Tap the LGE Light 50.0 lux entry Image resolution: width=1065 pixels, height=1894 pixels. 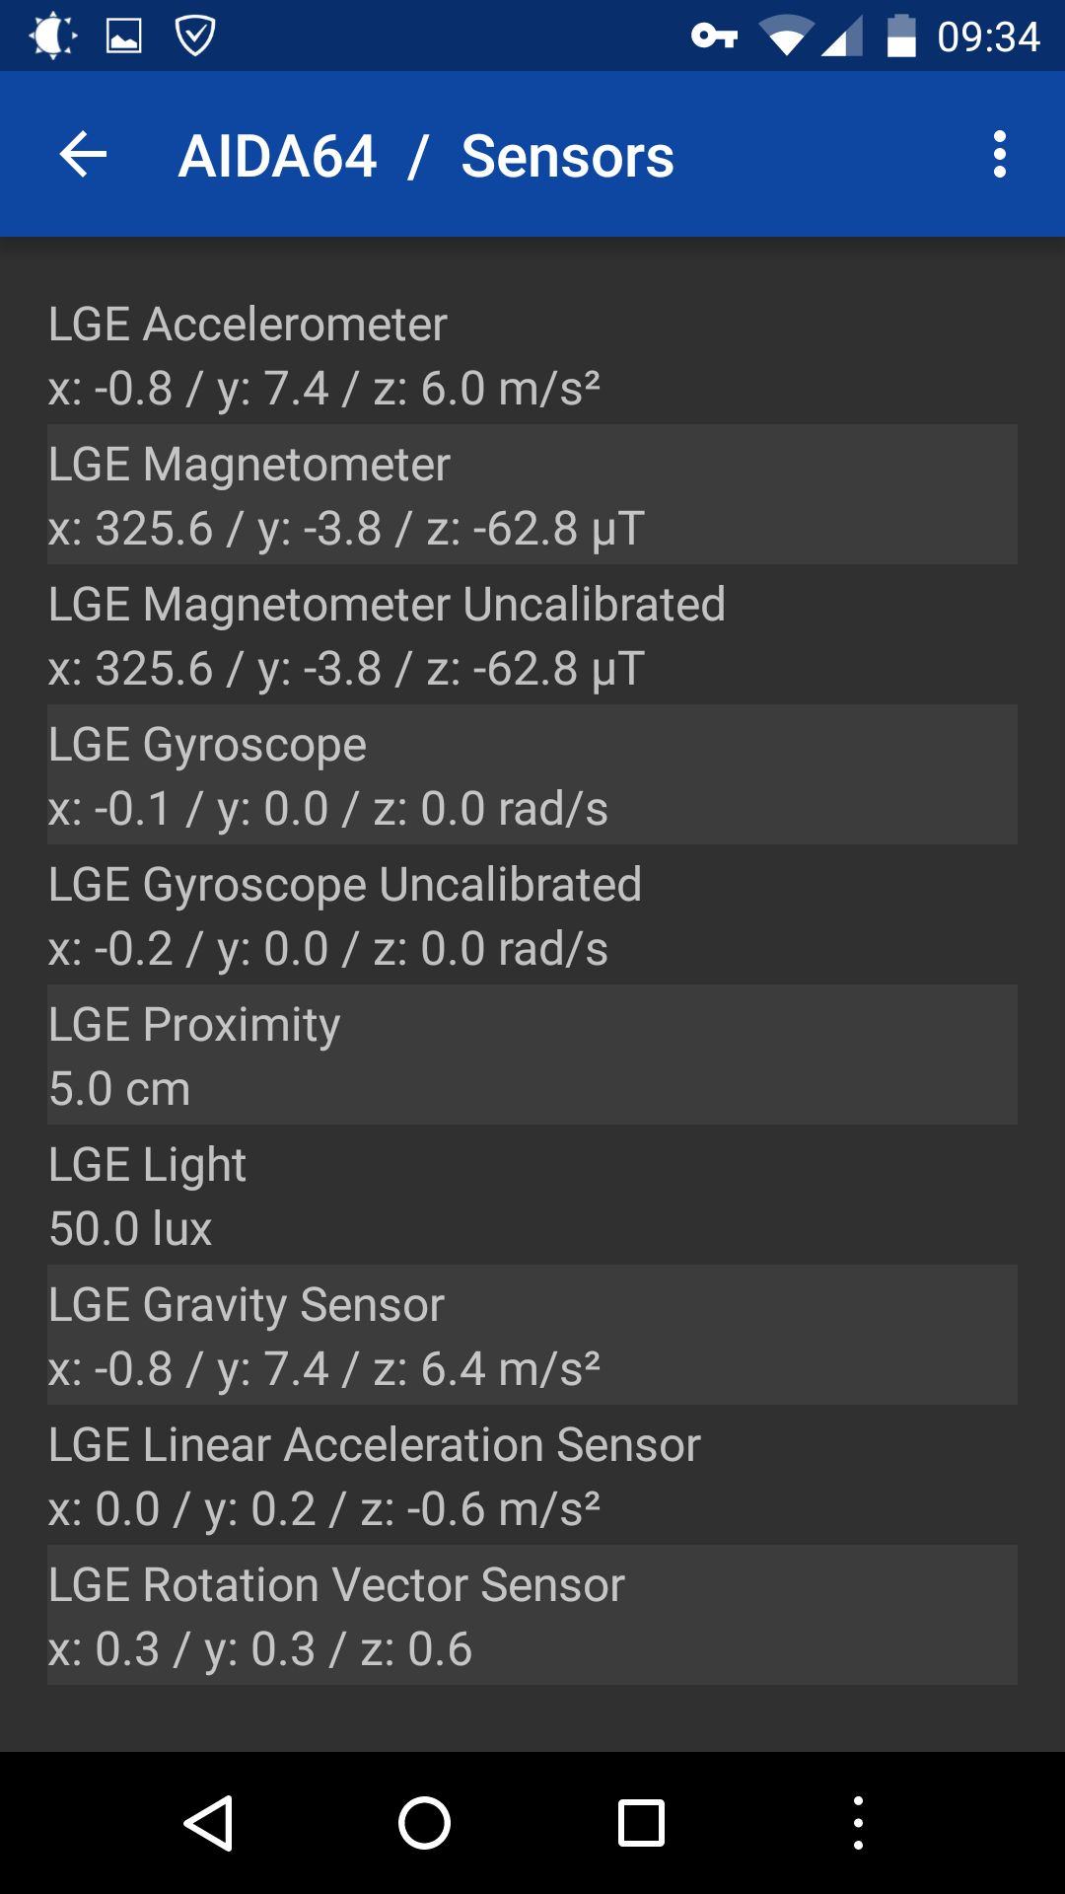pyautogui.click(x=532, y=1195)
